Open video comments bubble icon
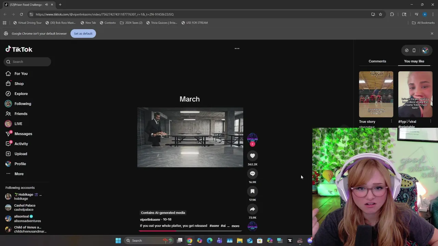The image size is (438, 246). click(253, 174)
